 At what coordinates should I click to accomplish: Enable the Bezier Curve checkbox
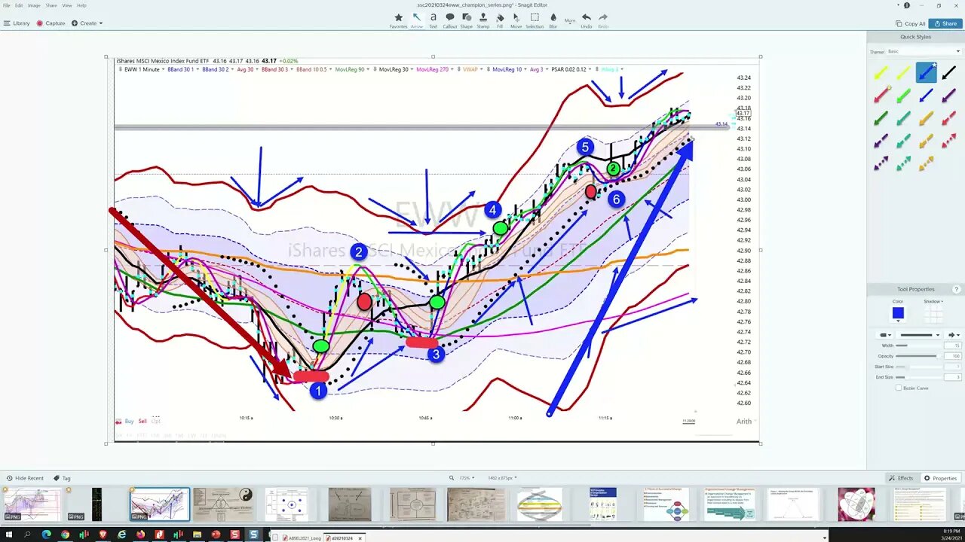click(898, 388)
